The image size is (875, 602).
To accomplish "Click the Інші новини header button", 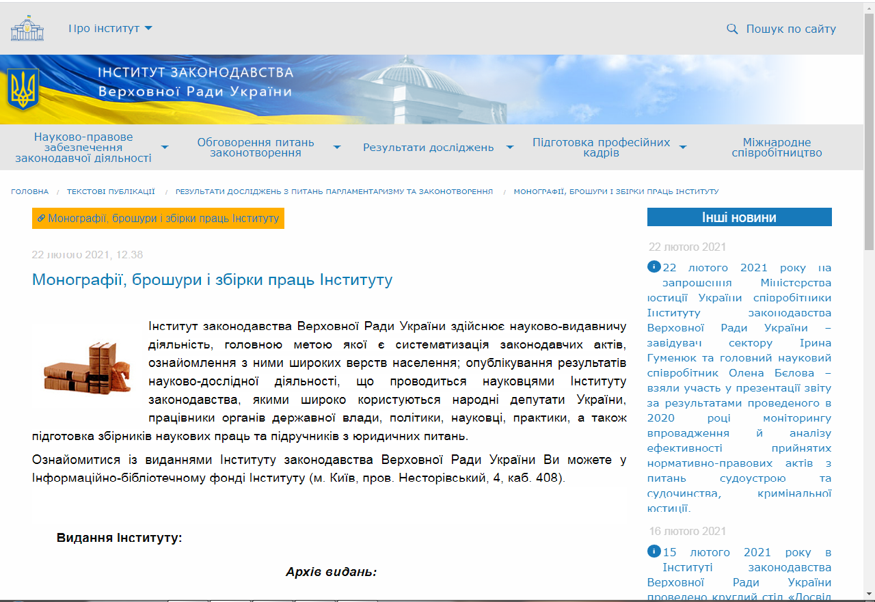I will pyautogui.click(x=739, y=217).
